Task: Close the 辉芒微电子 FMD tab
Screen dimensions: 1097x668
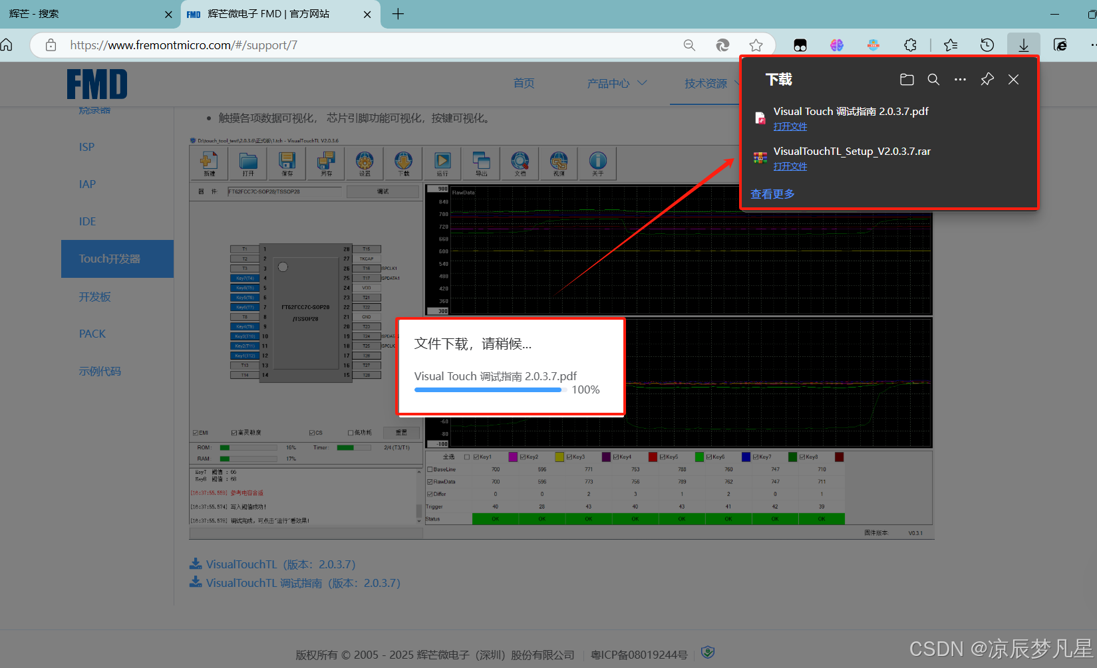Action: pos(367,15)
